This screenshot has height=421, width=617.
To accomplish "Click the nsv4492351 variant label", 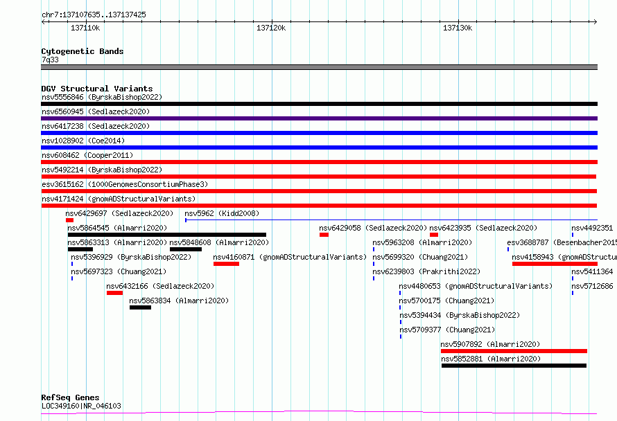I will pyautogui.click(x=592, y=228).
